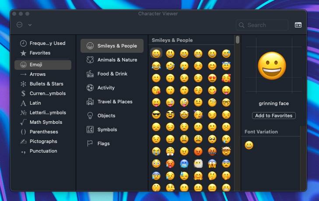319x201 pixels.
Task: Click the Search field
Action: click(262, 25)
